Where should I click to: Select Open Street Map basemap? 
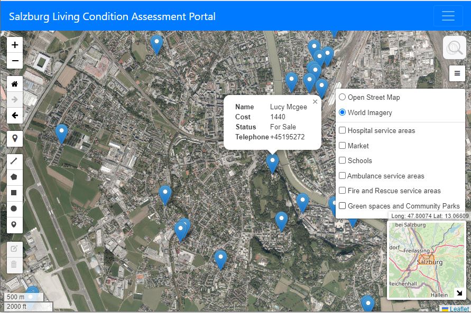(x=343, y=97)
